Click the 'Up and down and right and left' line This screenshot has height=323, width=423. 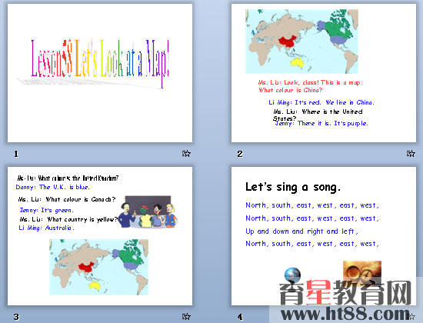coord(301,231)
